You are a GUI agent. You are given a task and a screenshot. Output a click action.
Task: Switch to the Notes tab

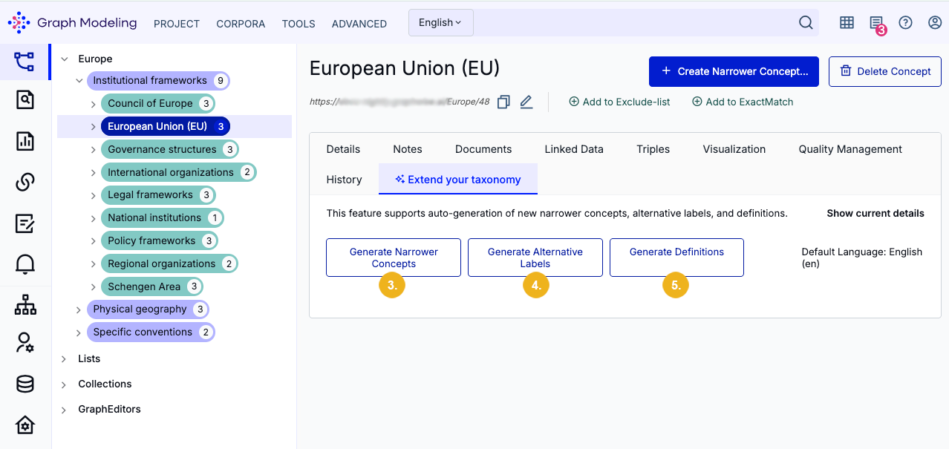click(x=408, y=149)
